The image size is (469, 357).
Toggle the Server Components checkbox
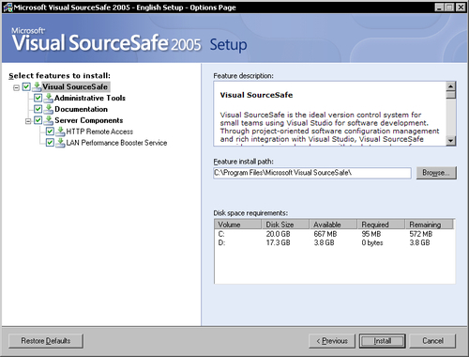38,120
